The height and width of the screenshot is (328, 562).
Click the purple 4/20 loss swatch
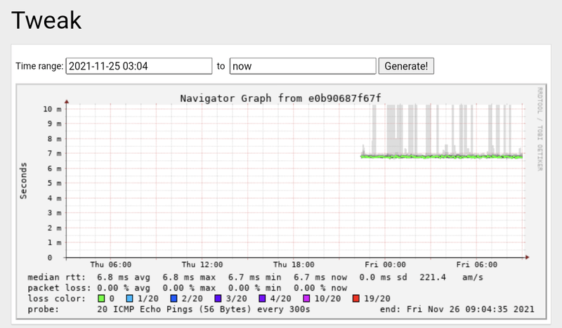(262, 299)
